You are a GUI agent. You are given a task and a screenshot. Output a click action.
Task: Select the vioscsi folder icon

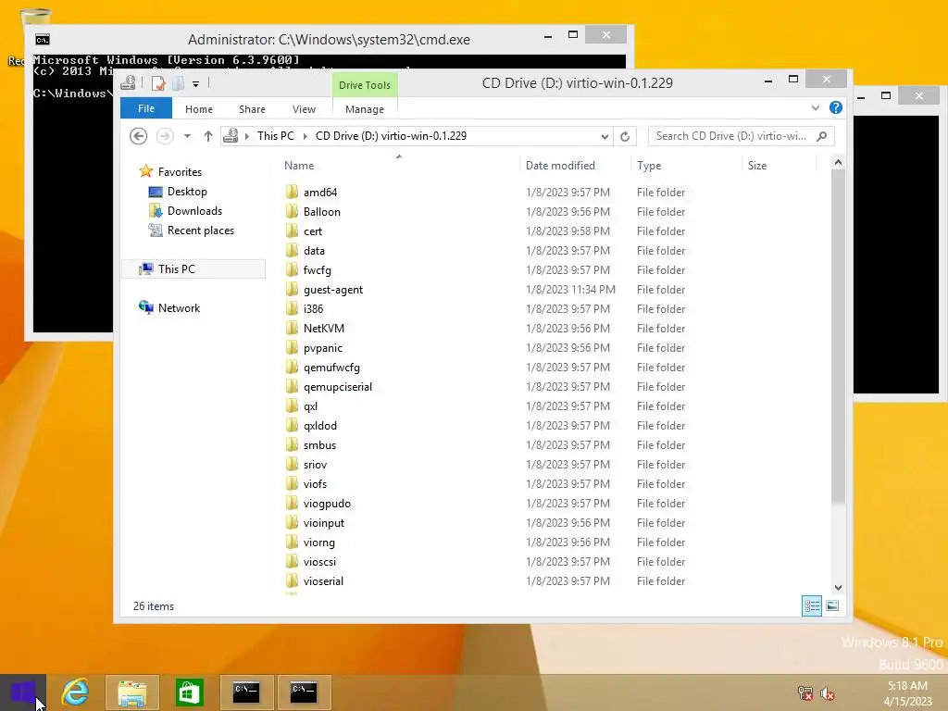(292, 562)
